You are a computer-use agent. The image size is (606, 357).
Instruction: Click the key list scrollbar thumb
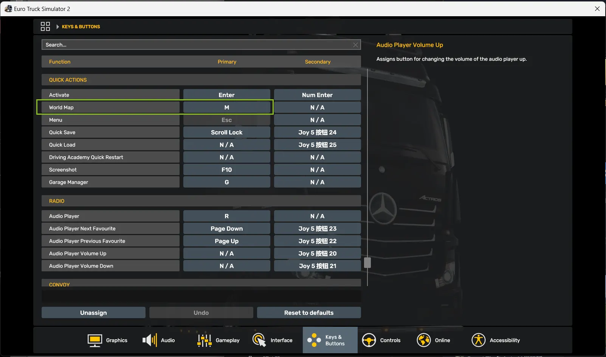click(x=367, y=263)
